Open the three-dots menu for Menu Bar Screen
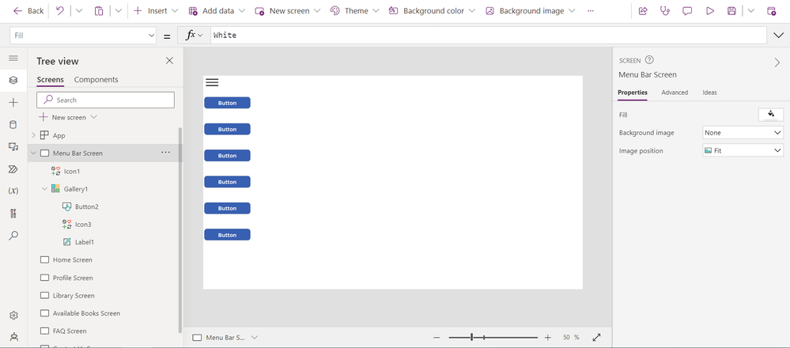 coord(165,152)
